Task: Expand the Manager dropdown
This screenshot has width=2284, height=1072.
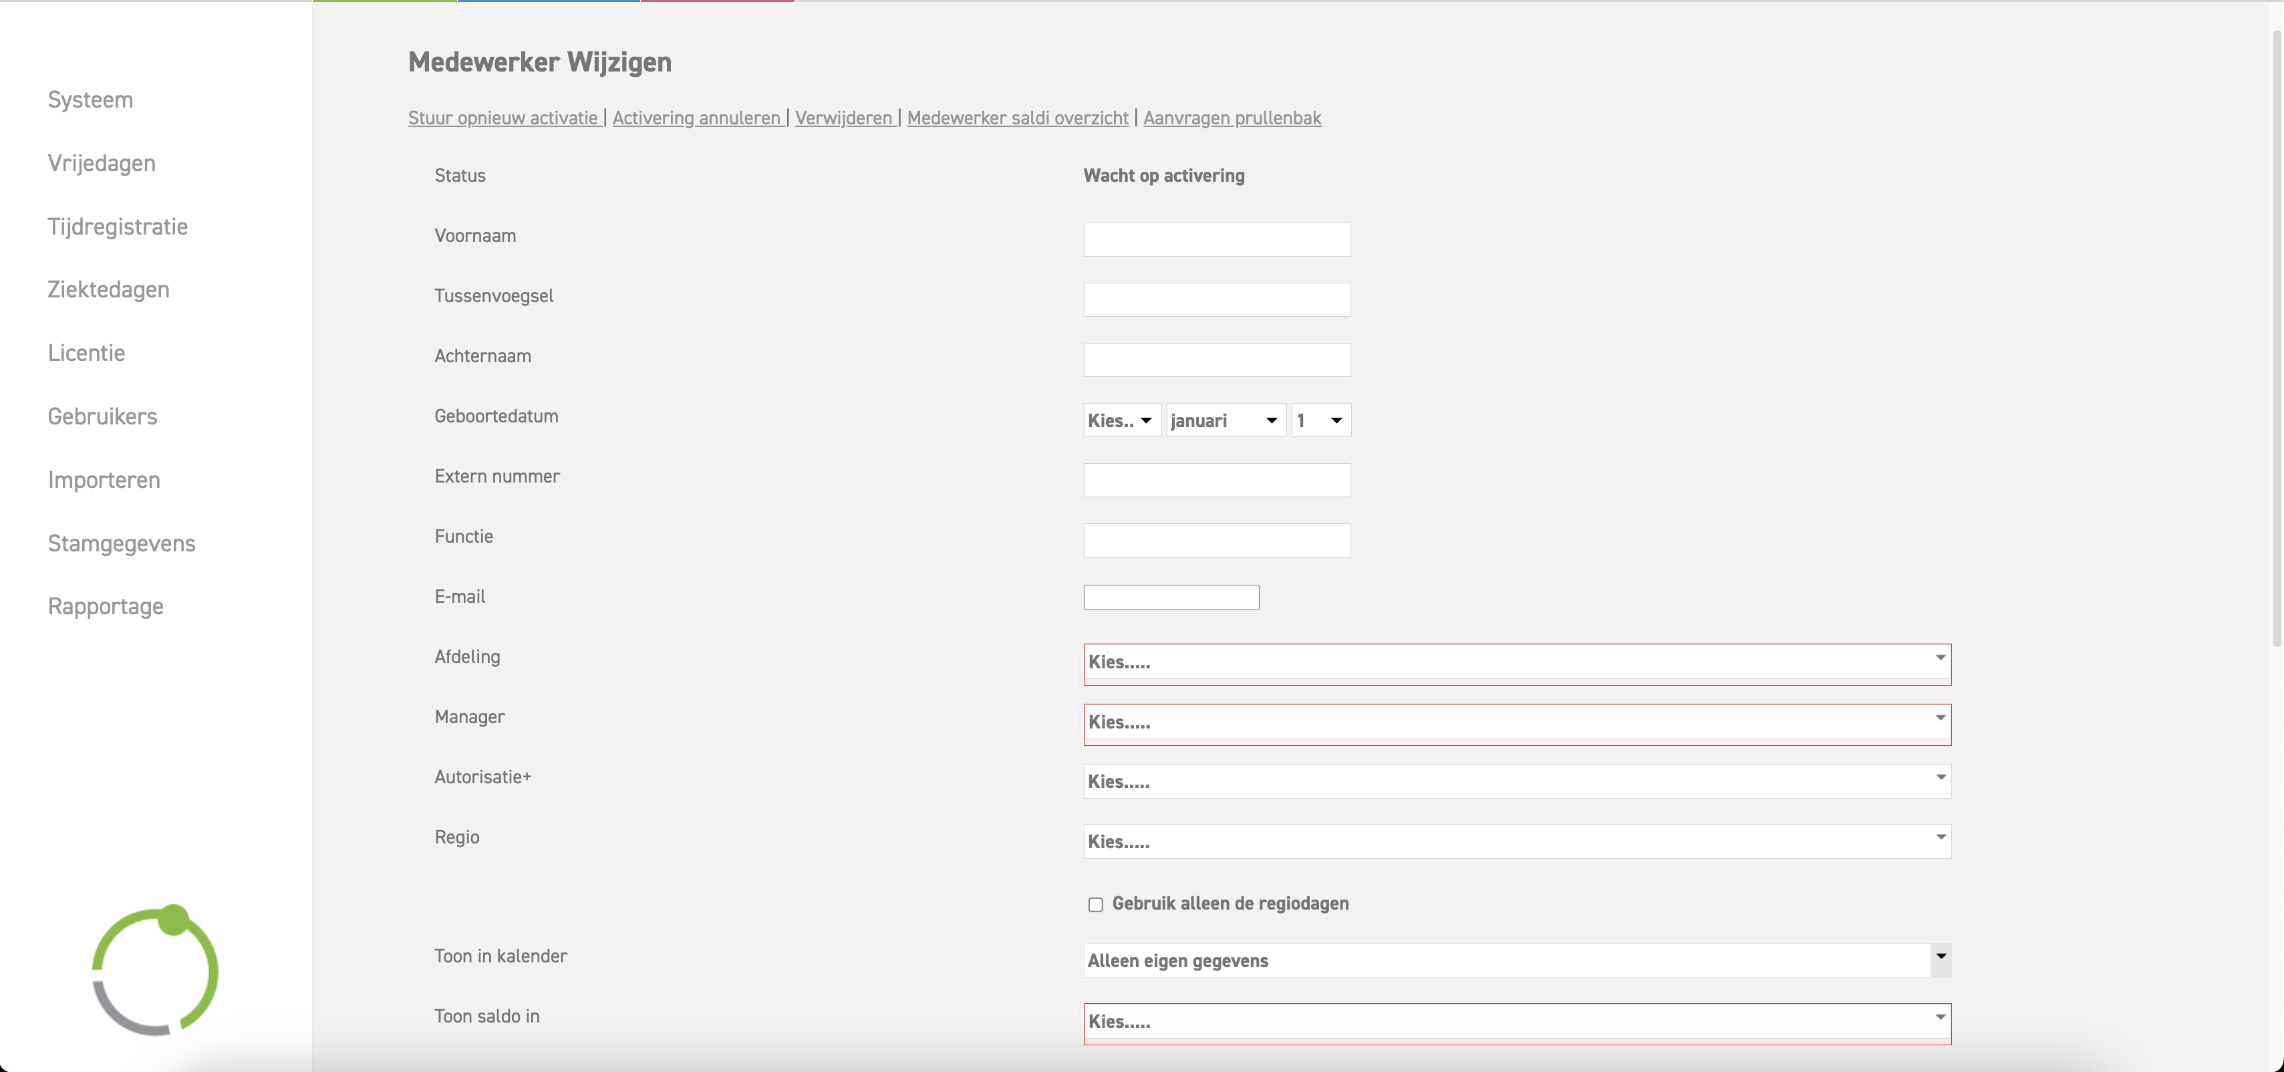Action: tap(1516, 722)
